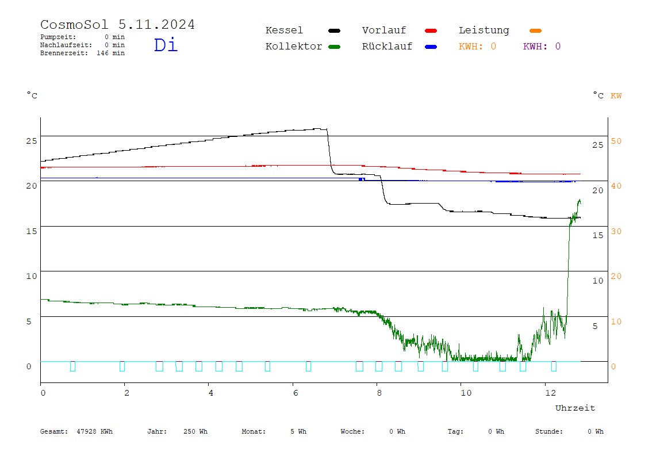This screenshot has width=660, height=467.
Task: Click the "0 min" value beside Nachlaufzeit
Action: coord(114,45)
